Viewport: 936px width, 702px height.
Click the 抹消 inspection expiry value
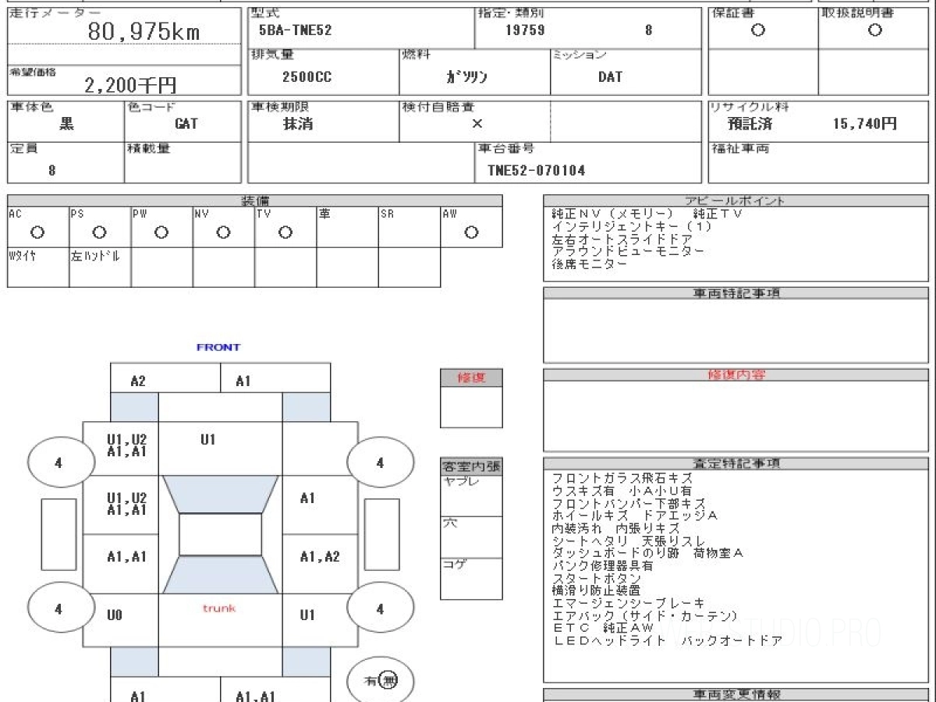click(298, 124)
